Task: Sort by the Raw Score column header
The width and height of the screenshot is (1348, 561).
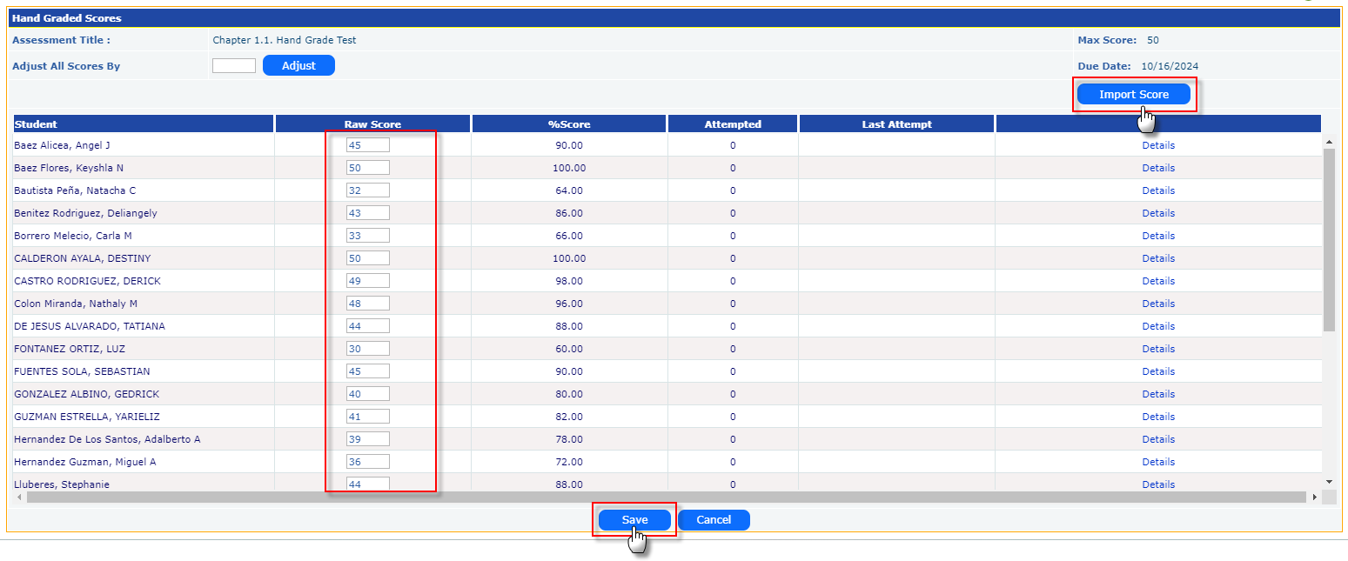Action: pyautogui.click(x=372, y=124)
